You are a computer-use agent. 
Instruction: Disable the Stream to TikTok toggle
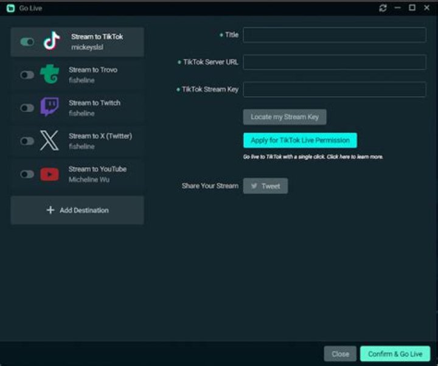[x=27, y=42]
